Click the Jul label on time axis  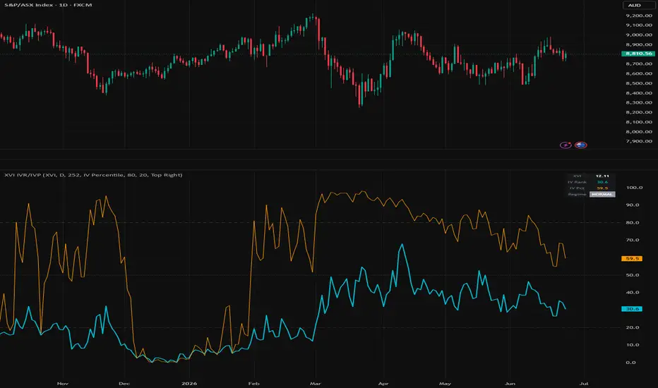(584, 383)
